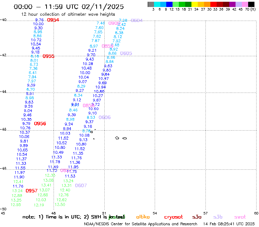
Task: Click the wave height value 6.73
Action: pos(34,65)
